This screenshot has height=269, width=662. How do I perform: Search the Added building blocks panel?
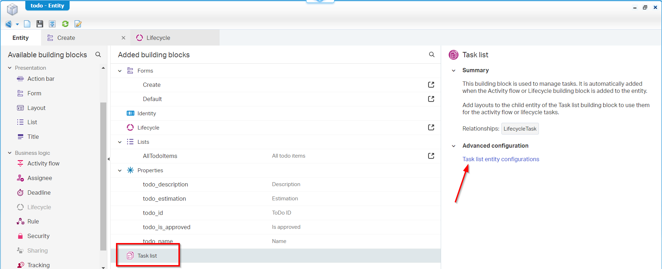coord(431,54)
